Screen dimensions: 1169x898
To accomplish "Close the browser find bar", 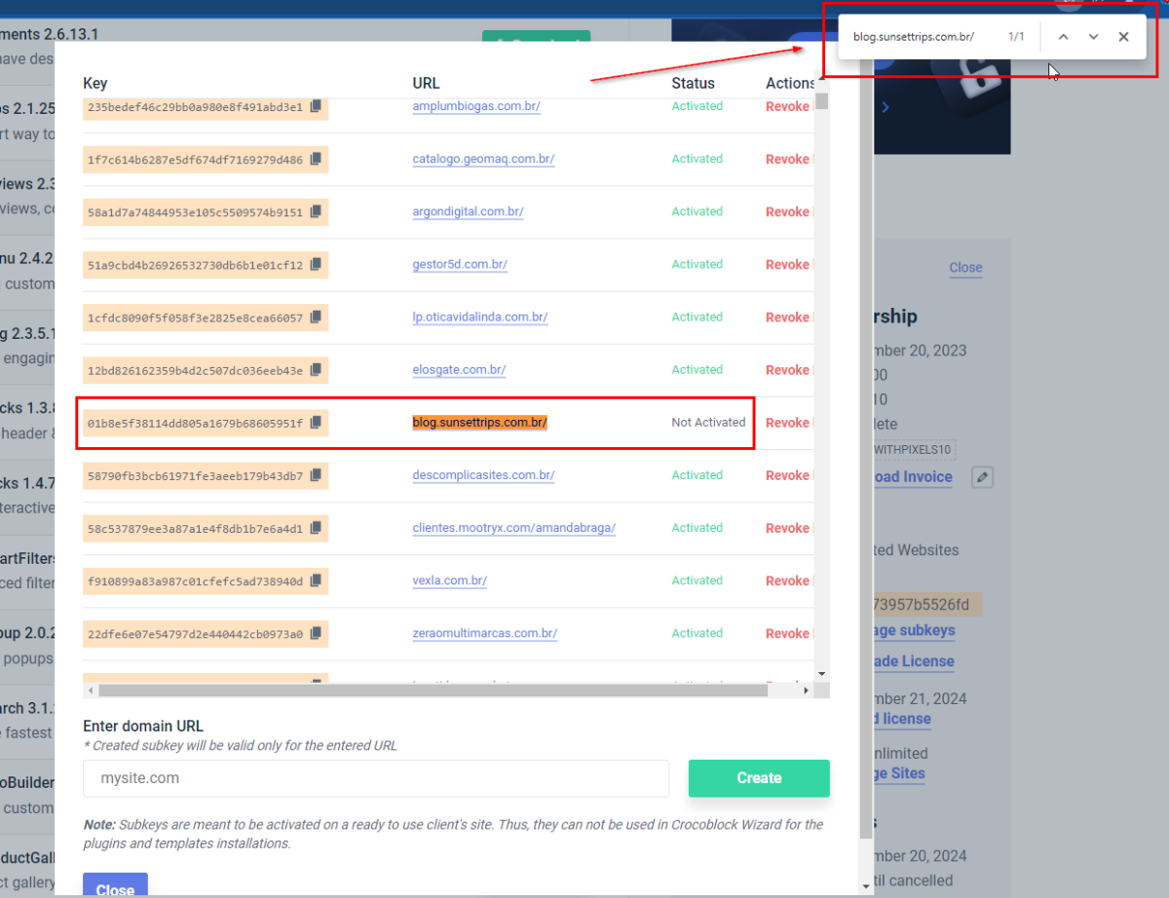I will tap(1123, 37).
